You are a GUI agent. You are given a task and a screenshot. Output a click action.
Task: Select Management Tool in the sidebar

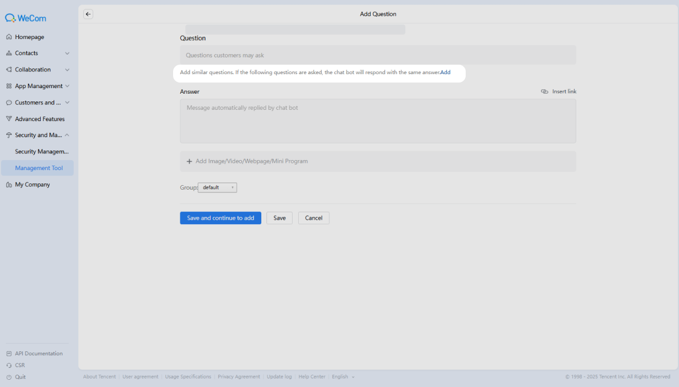click(x=37, y=168)
